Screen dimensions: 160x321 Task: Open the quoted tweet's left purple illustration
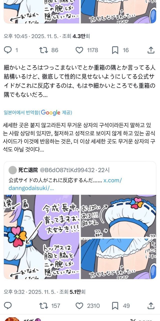coord(41,237)
